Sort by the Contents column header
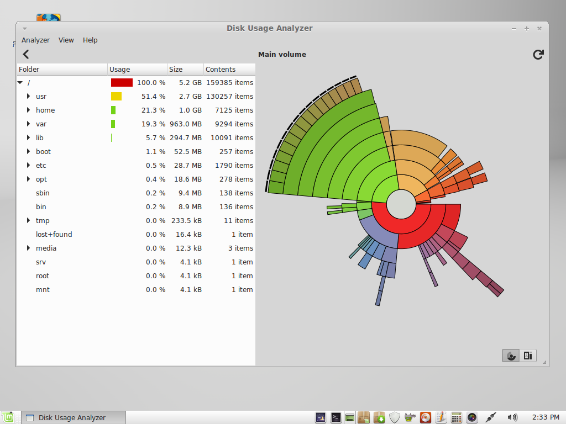 229,69
